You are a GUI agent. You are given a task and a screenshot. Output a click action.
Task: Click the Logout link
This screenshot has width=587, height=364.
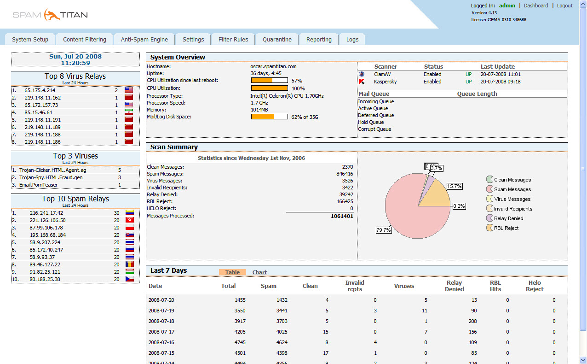564,6
